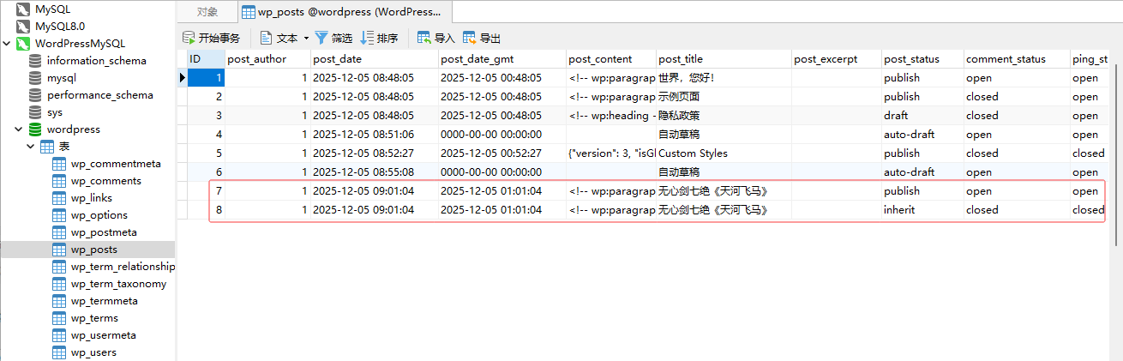Select the mysql database icon
This screenshot has height=361, width=1123.
(x=35, y=77)
